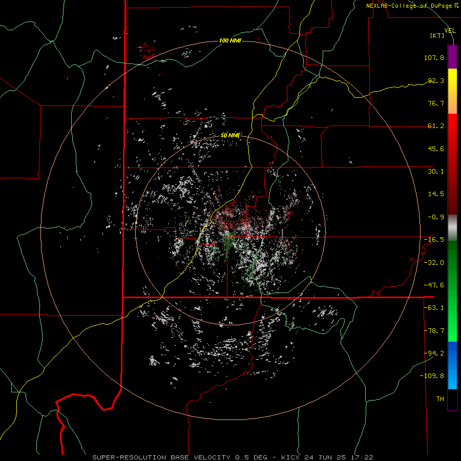Click the -78.7 scale value
The image size is (461, 461).
(434, 331)
